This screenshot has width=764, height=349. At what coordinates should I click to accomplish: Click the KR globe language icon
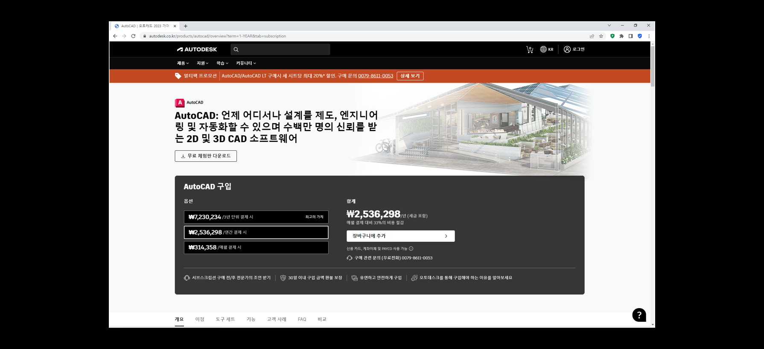coord(546,49)
